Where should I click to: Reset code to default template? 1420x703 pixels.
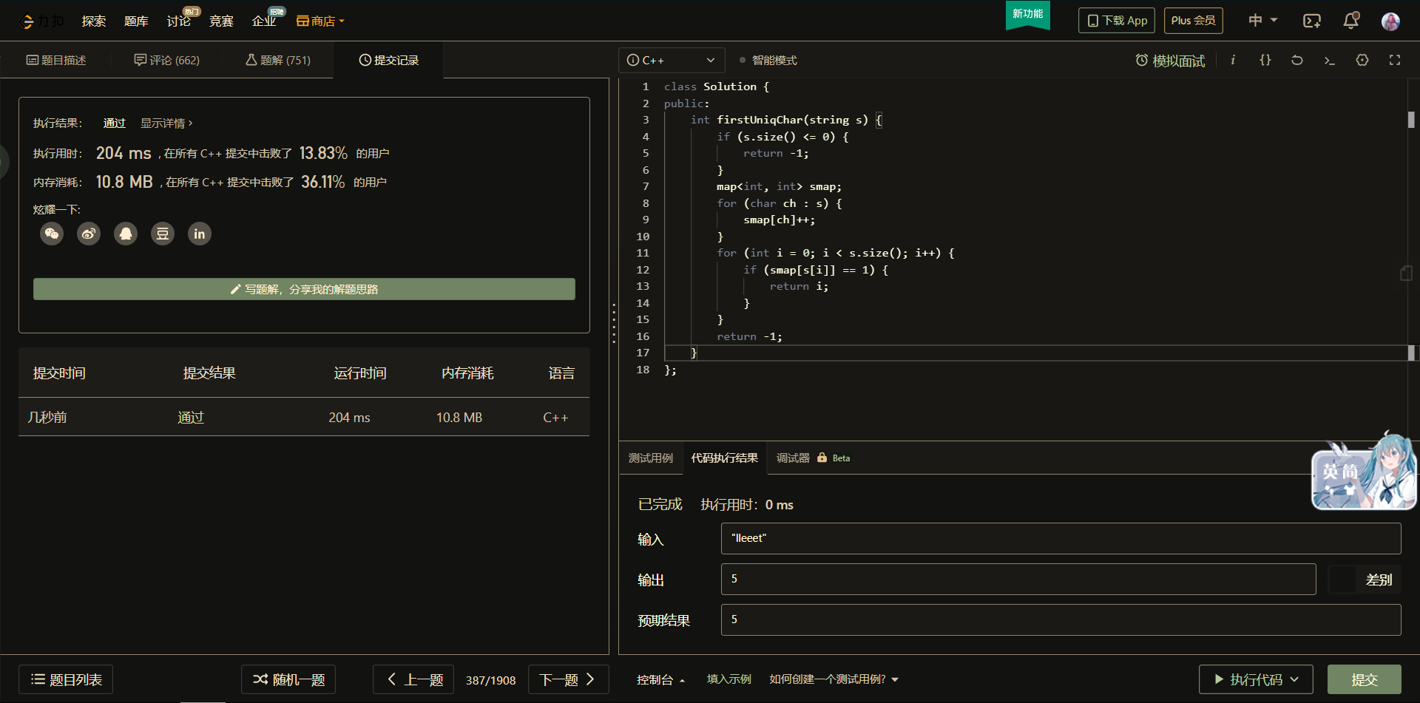(1297, 60)
